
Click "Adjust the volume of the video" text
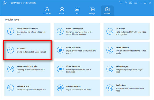79,89
